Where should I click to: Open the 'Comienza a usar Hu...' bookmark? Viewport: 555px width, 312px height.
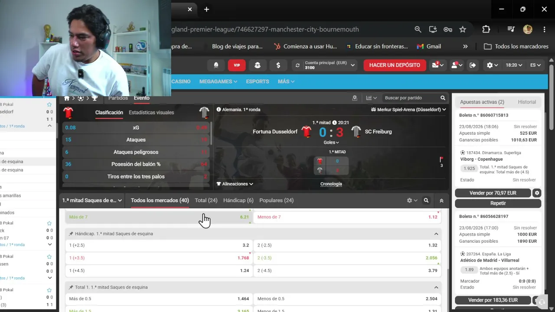[305, 46]
